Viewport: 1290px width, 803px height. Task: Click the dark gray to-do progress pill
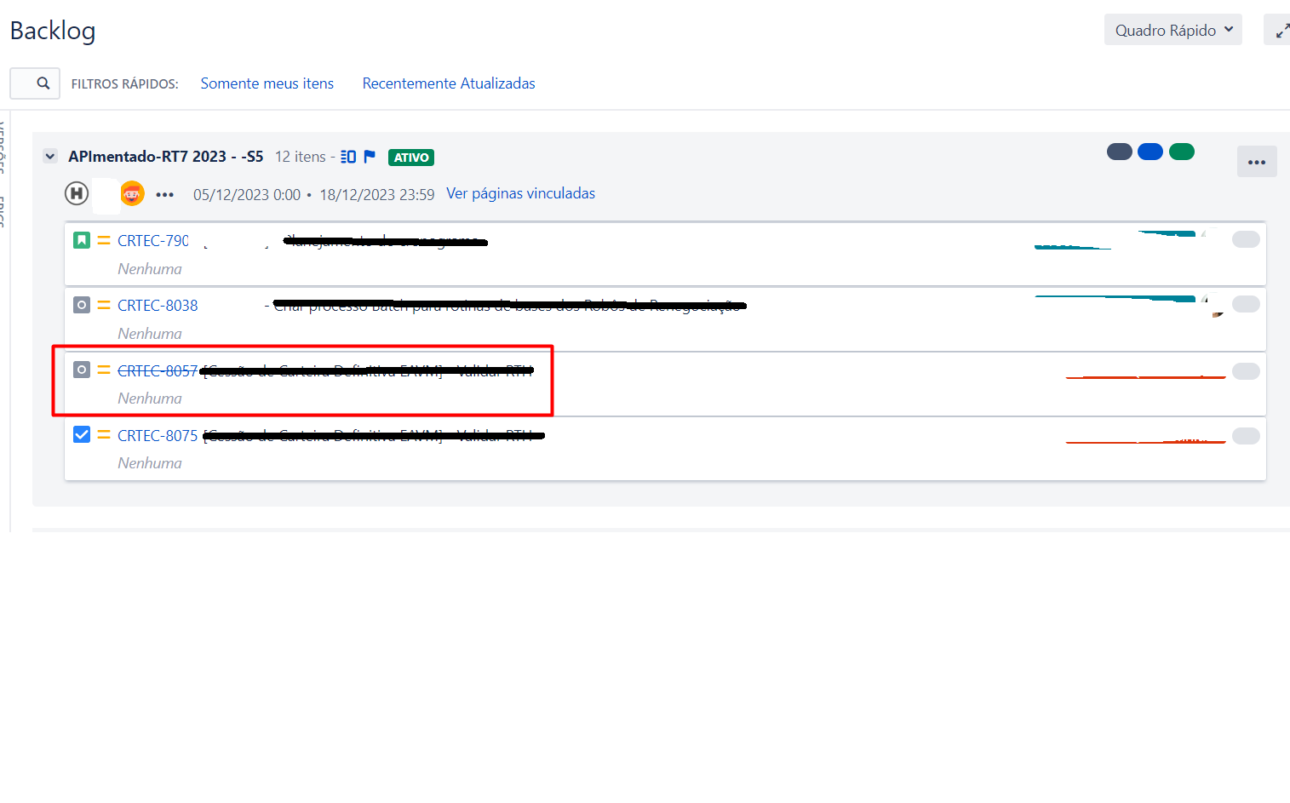click(1120, 152)
